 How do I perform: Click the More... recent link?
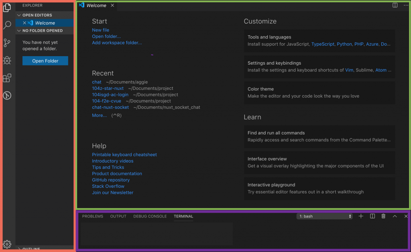[x=99, y=115]
